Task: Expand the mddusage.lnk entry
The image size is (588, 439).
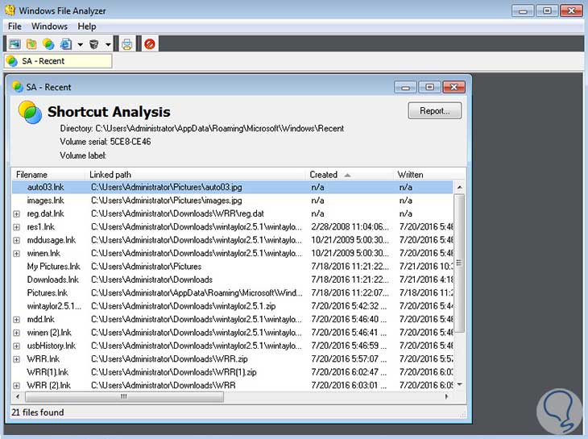Action: click(16, 240)
